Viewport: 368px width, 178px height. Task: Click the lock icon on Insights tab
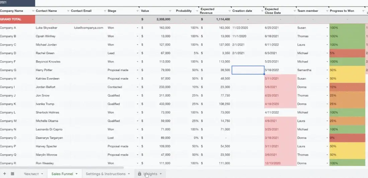(140, 174)
